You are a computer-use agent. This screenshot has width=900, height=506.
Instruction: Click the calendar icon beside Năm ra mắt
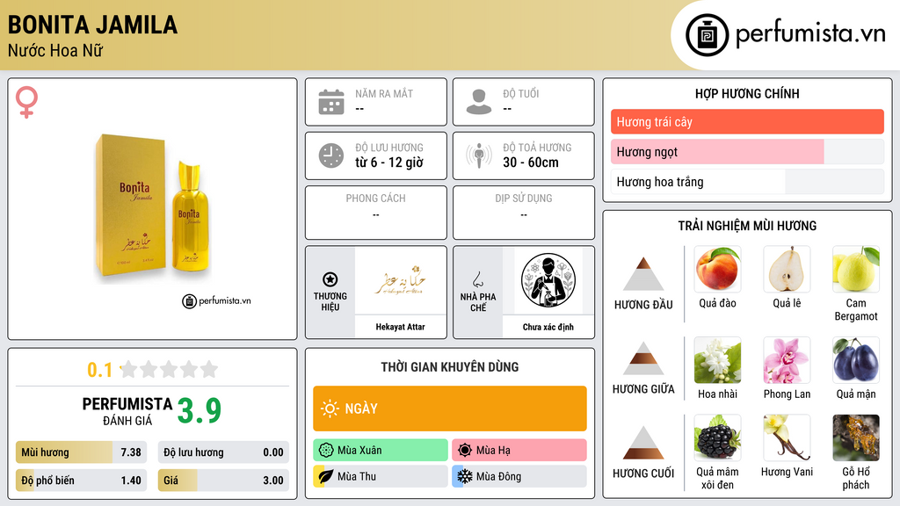pyautogui.click(x=331, y=102)
